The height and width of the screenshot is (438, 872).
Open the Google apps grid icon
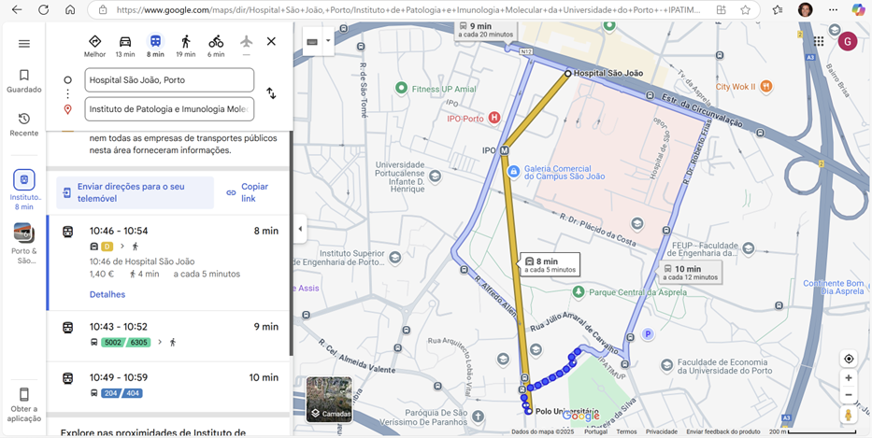click(819, 41)
